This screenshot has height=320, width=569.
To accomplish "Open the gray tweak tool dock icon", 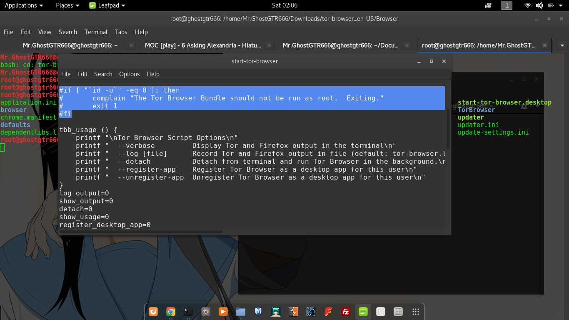I will [398, 311].
